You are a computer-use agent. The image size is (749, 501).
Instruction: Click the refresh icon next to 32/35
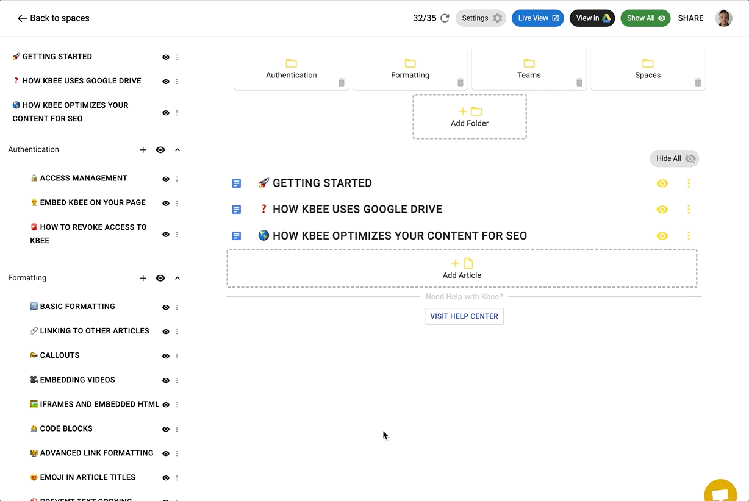click(x=445, y=18)
